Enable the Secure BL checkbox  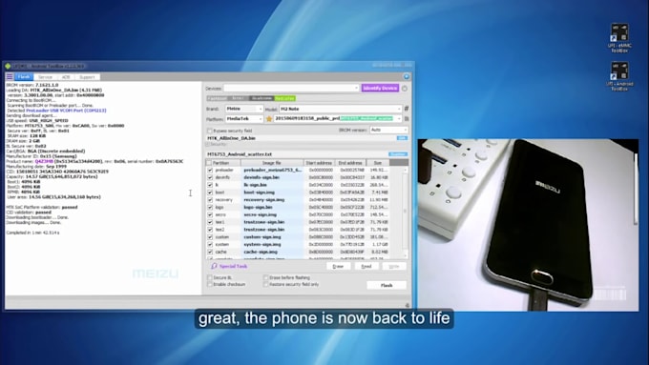(209, 277)
